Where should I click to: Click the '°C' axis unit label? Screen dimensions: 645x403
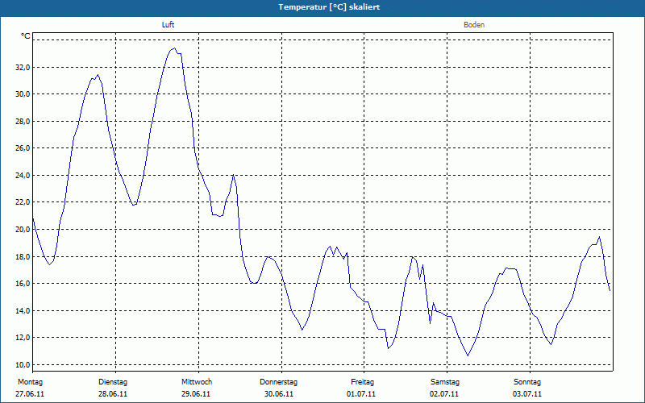[x=26, y=36]
